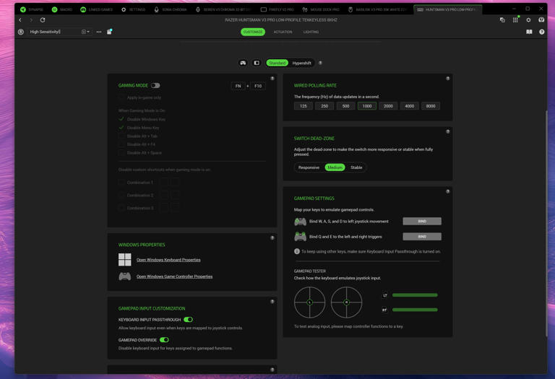Set polling rate to 8000 Hz
This screenshot has height=379, width=555.
[431, 106]
